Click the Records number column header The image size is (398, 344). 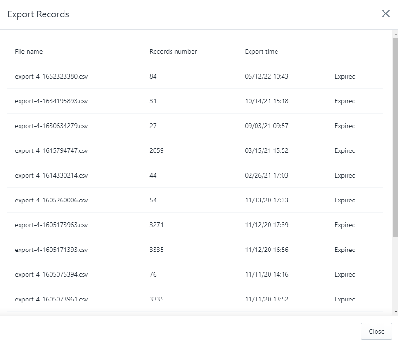click(x=173, y=51)
